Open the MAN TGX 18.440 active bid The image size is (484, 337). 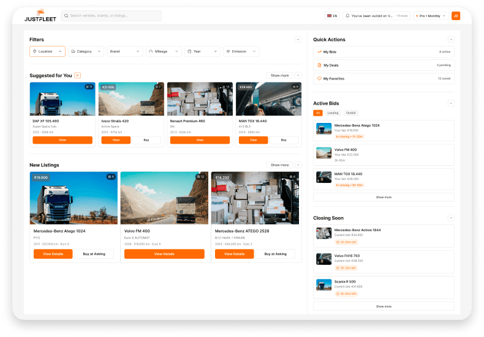[384, 179]
